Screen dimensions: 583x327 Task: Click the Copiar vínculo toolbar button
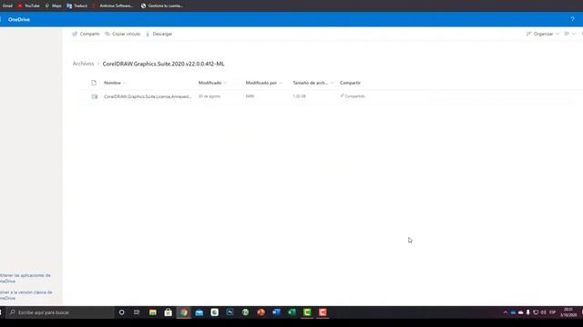(x=123, y=34)
